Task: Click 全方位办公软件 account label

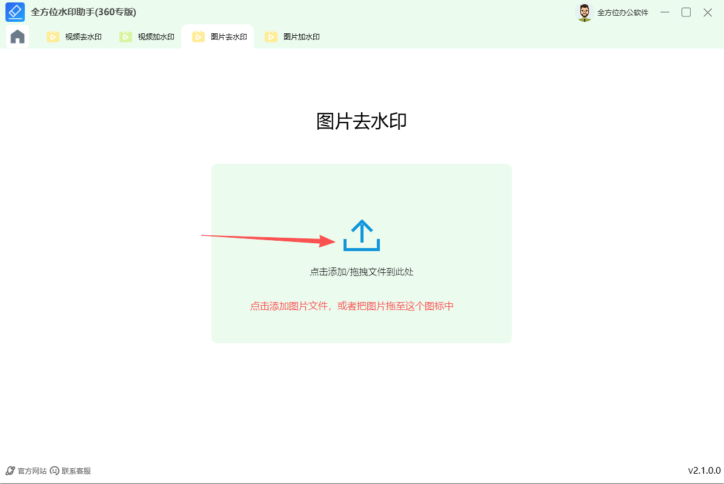Action: [623, 12]
